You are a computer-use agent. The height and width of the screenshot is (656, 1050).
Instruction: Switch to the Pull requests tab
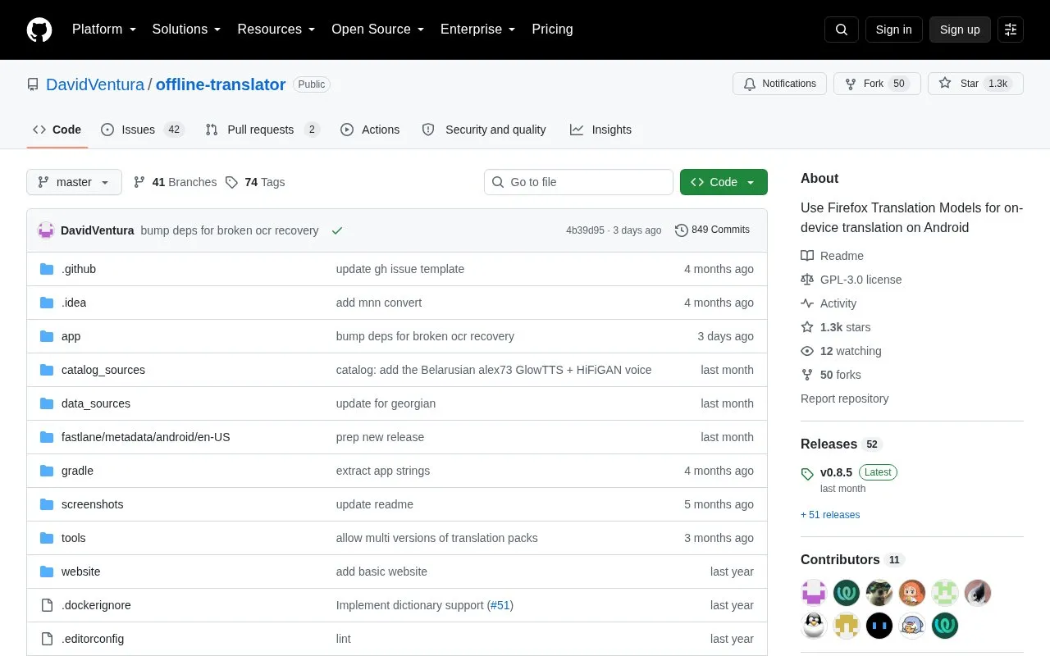[262, 130]
